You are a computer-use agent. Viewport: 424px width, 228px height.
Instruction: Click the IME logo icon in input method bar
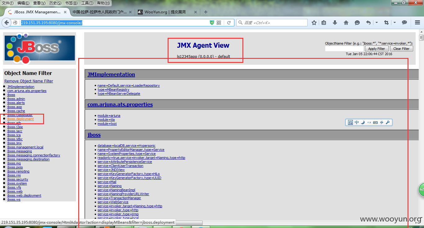tap(350, 122)
